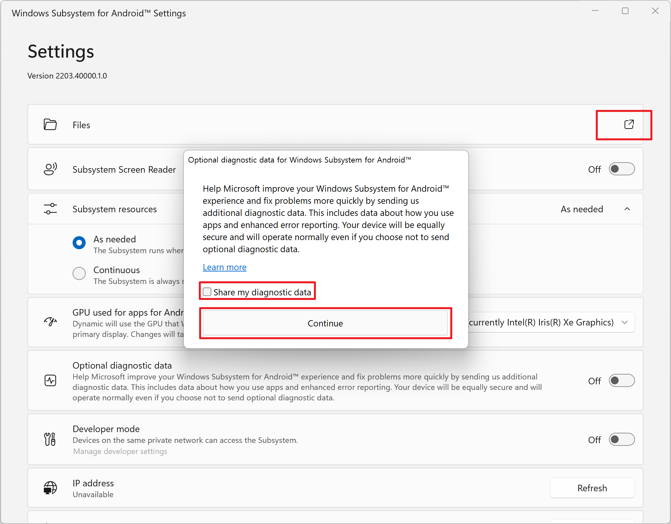Click Refresh for IP address
Screen dimensions: 671x524
[592, 488]
